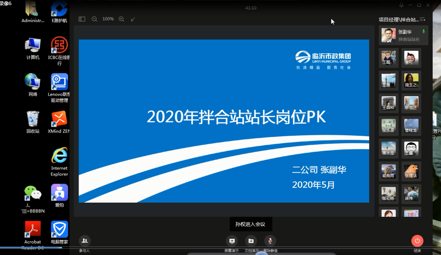Open the zoom level 100% dropdown
The width and height of the screenshot is (441, 255).
pos(108,19)
